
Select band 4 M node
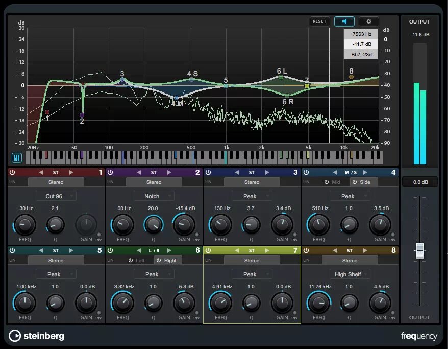click(x=176, y=98)
